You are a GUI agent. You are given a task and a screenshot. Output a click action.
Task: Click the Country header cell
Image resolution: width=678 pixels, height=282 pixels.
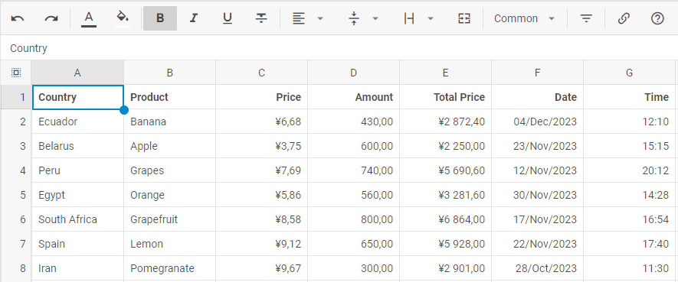point(78,97)
